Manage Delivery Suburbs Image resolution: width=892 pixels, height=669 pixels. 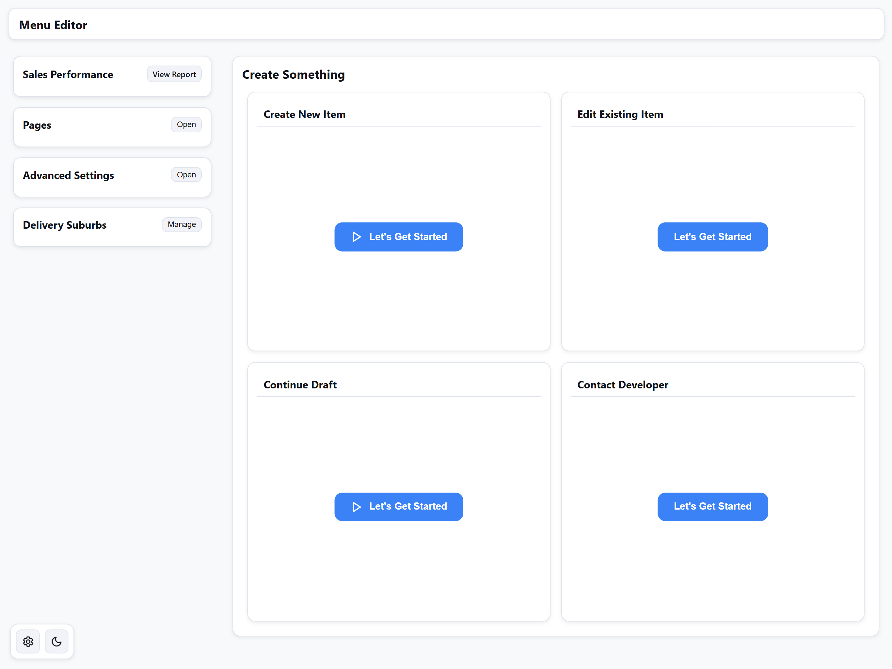[182, 225]
